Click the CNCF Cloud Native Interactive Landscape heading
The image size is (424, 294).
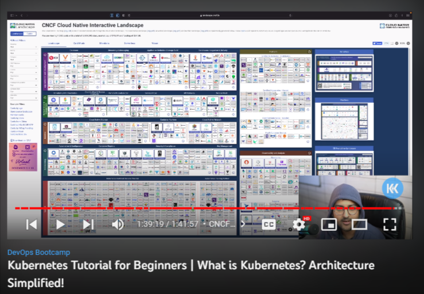point(92,25)
